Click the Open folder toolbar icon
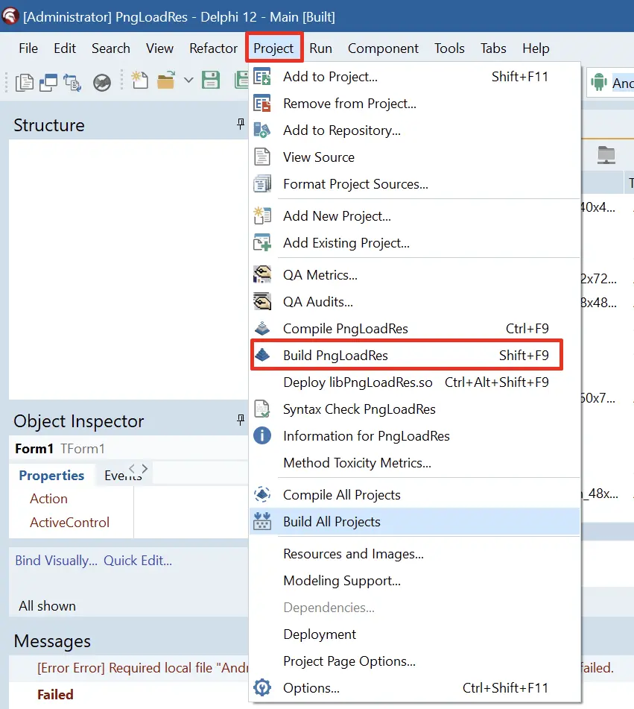634x709 pixels. (166, 80)
